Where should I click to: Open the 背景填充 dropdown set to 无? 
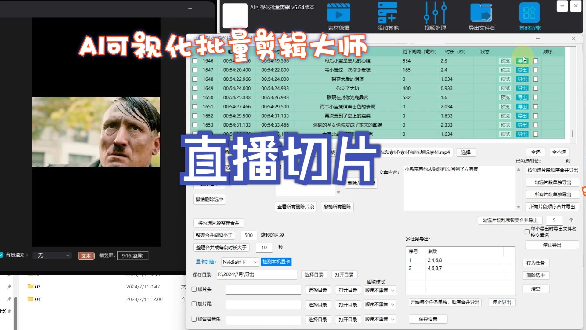point(52,255)
